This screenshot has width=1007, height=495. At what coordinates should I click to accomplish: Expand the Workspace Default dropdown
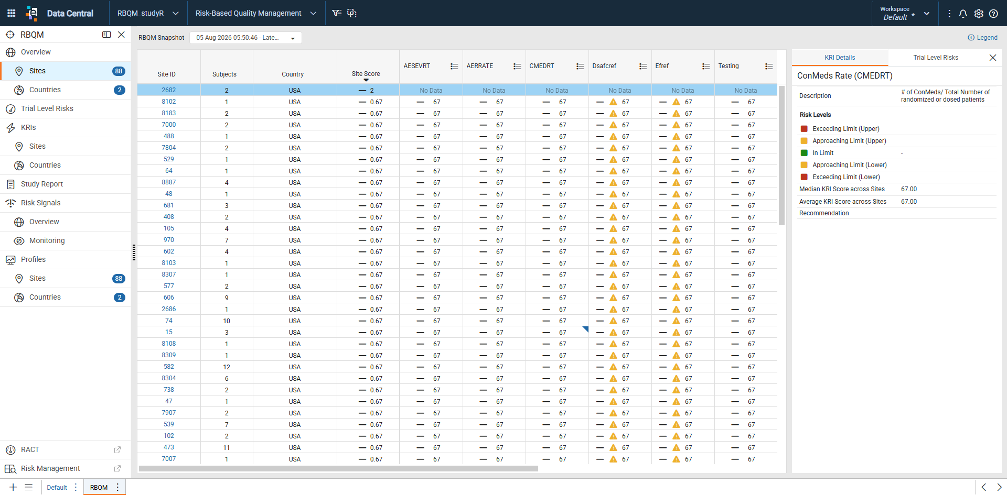tap(927, 14)
